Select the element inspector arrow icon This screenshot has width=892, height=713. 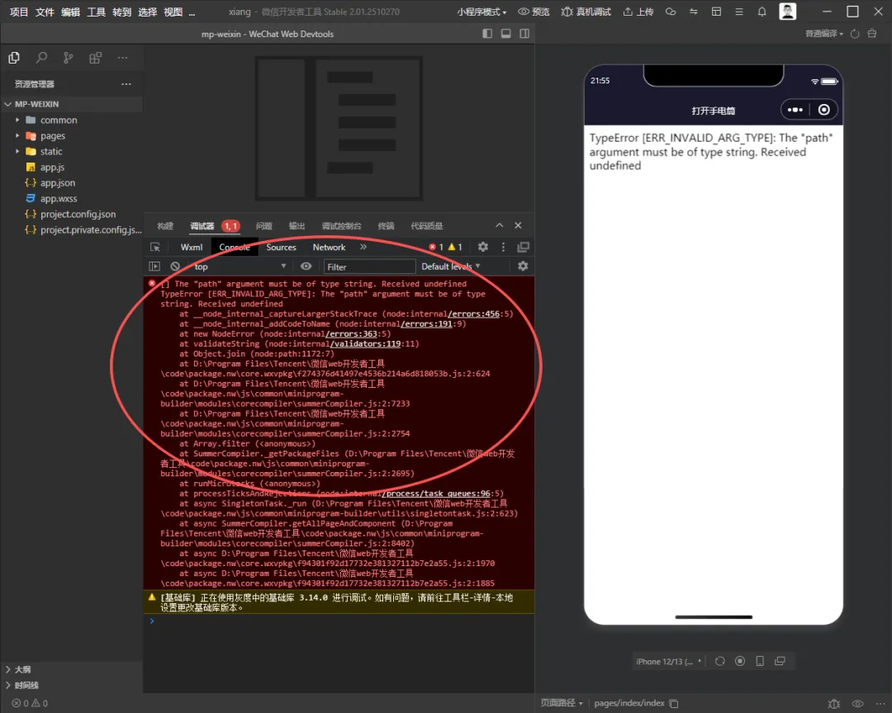tap(154, 248)
